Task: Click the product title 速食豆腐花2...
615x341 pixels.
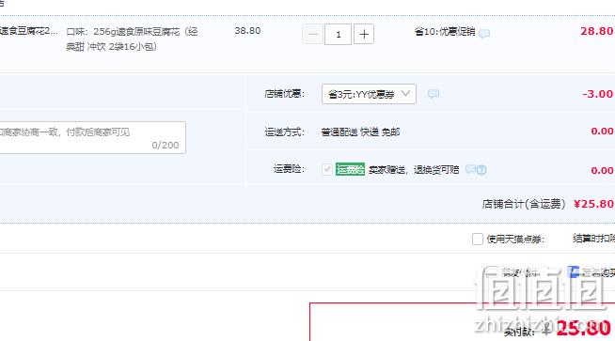Action: (x=28, y=31)
